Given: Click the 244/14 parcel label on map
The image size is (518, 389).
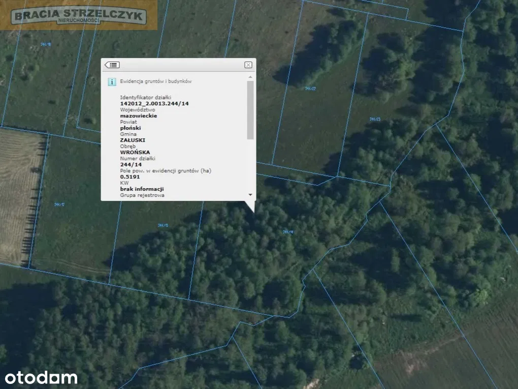Looking at the screenshot, I should pyautogui.click(x=288, y=232).
